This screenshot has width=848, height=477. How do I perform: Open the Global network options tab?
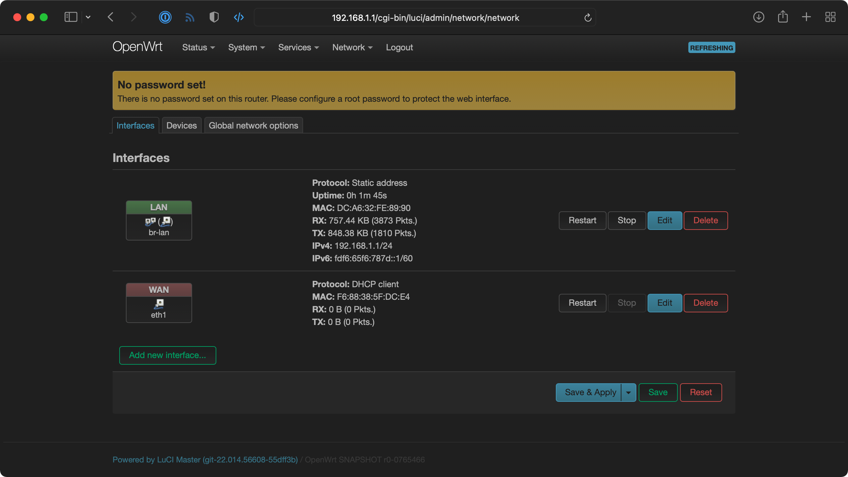pyautogui.click(x=253, y=126)
